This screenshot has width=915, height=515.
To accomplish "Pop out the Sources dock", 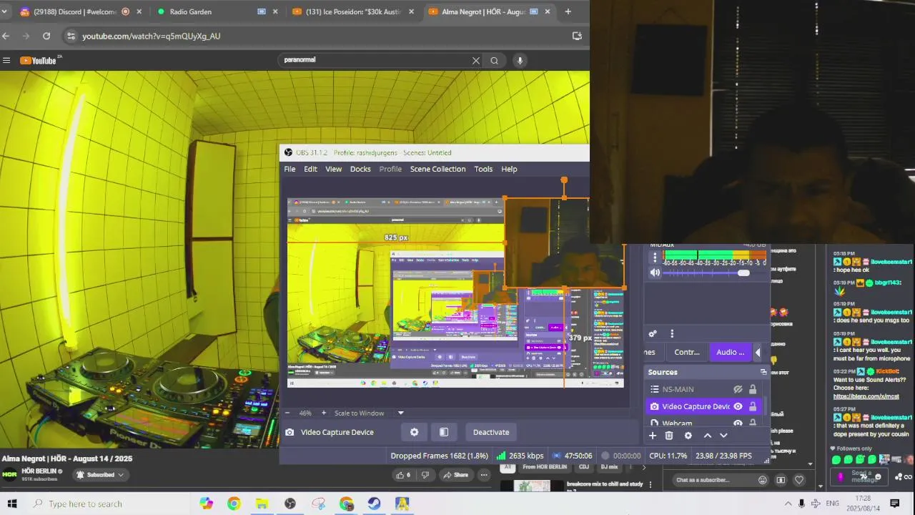I will [763, 372].
